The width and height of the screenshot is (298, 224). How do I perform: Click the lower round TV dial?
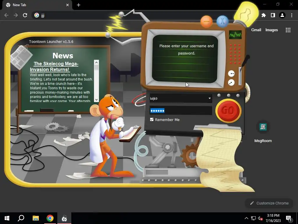pos(231,83)
